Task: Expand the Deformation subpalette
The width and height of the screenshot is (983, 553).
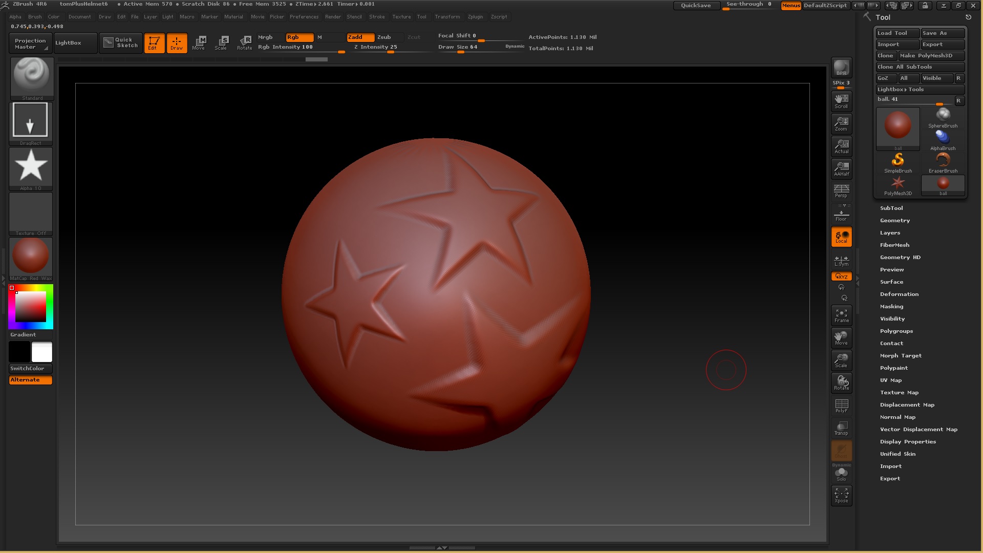Action: point(899,294)
